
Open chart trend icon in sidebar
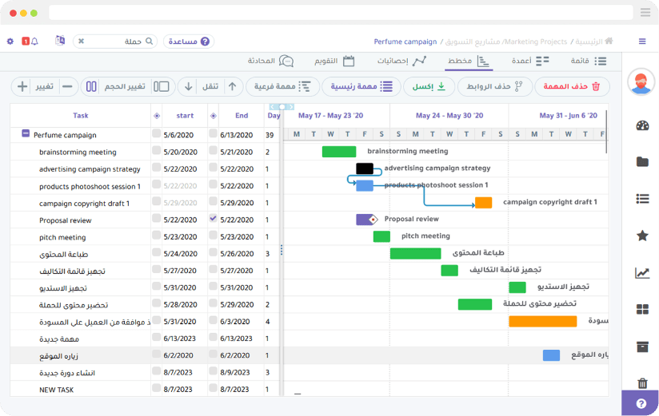pyautogui.click(x=642, y=273)
